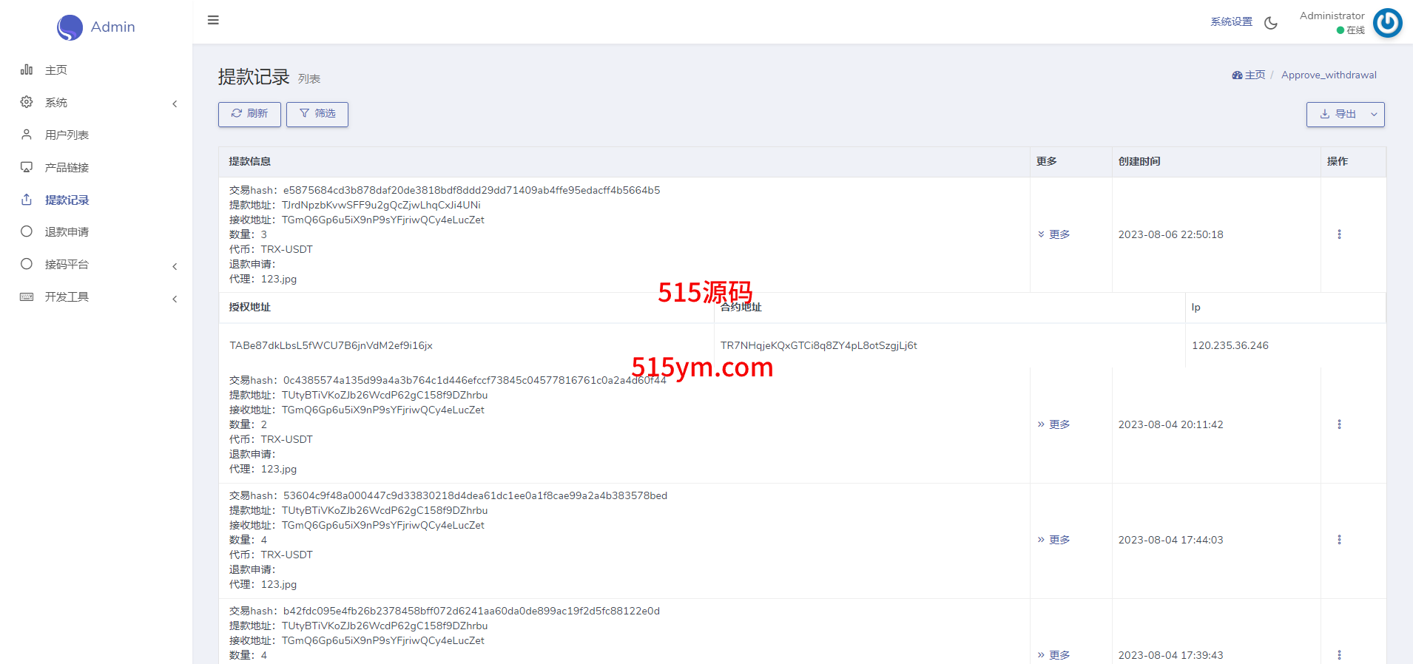Open the 筛选 filter button

click(x=317, y=114)
